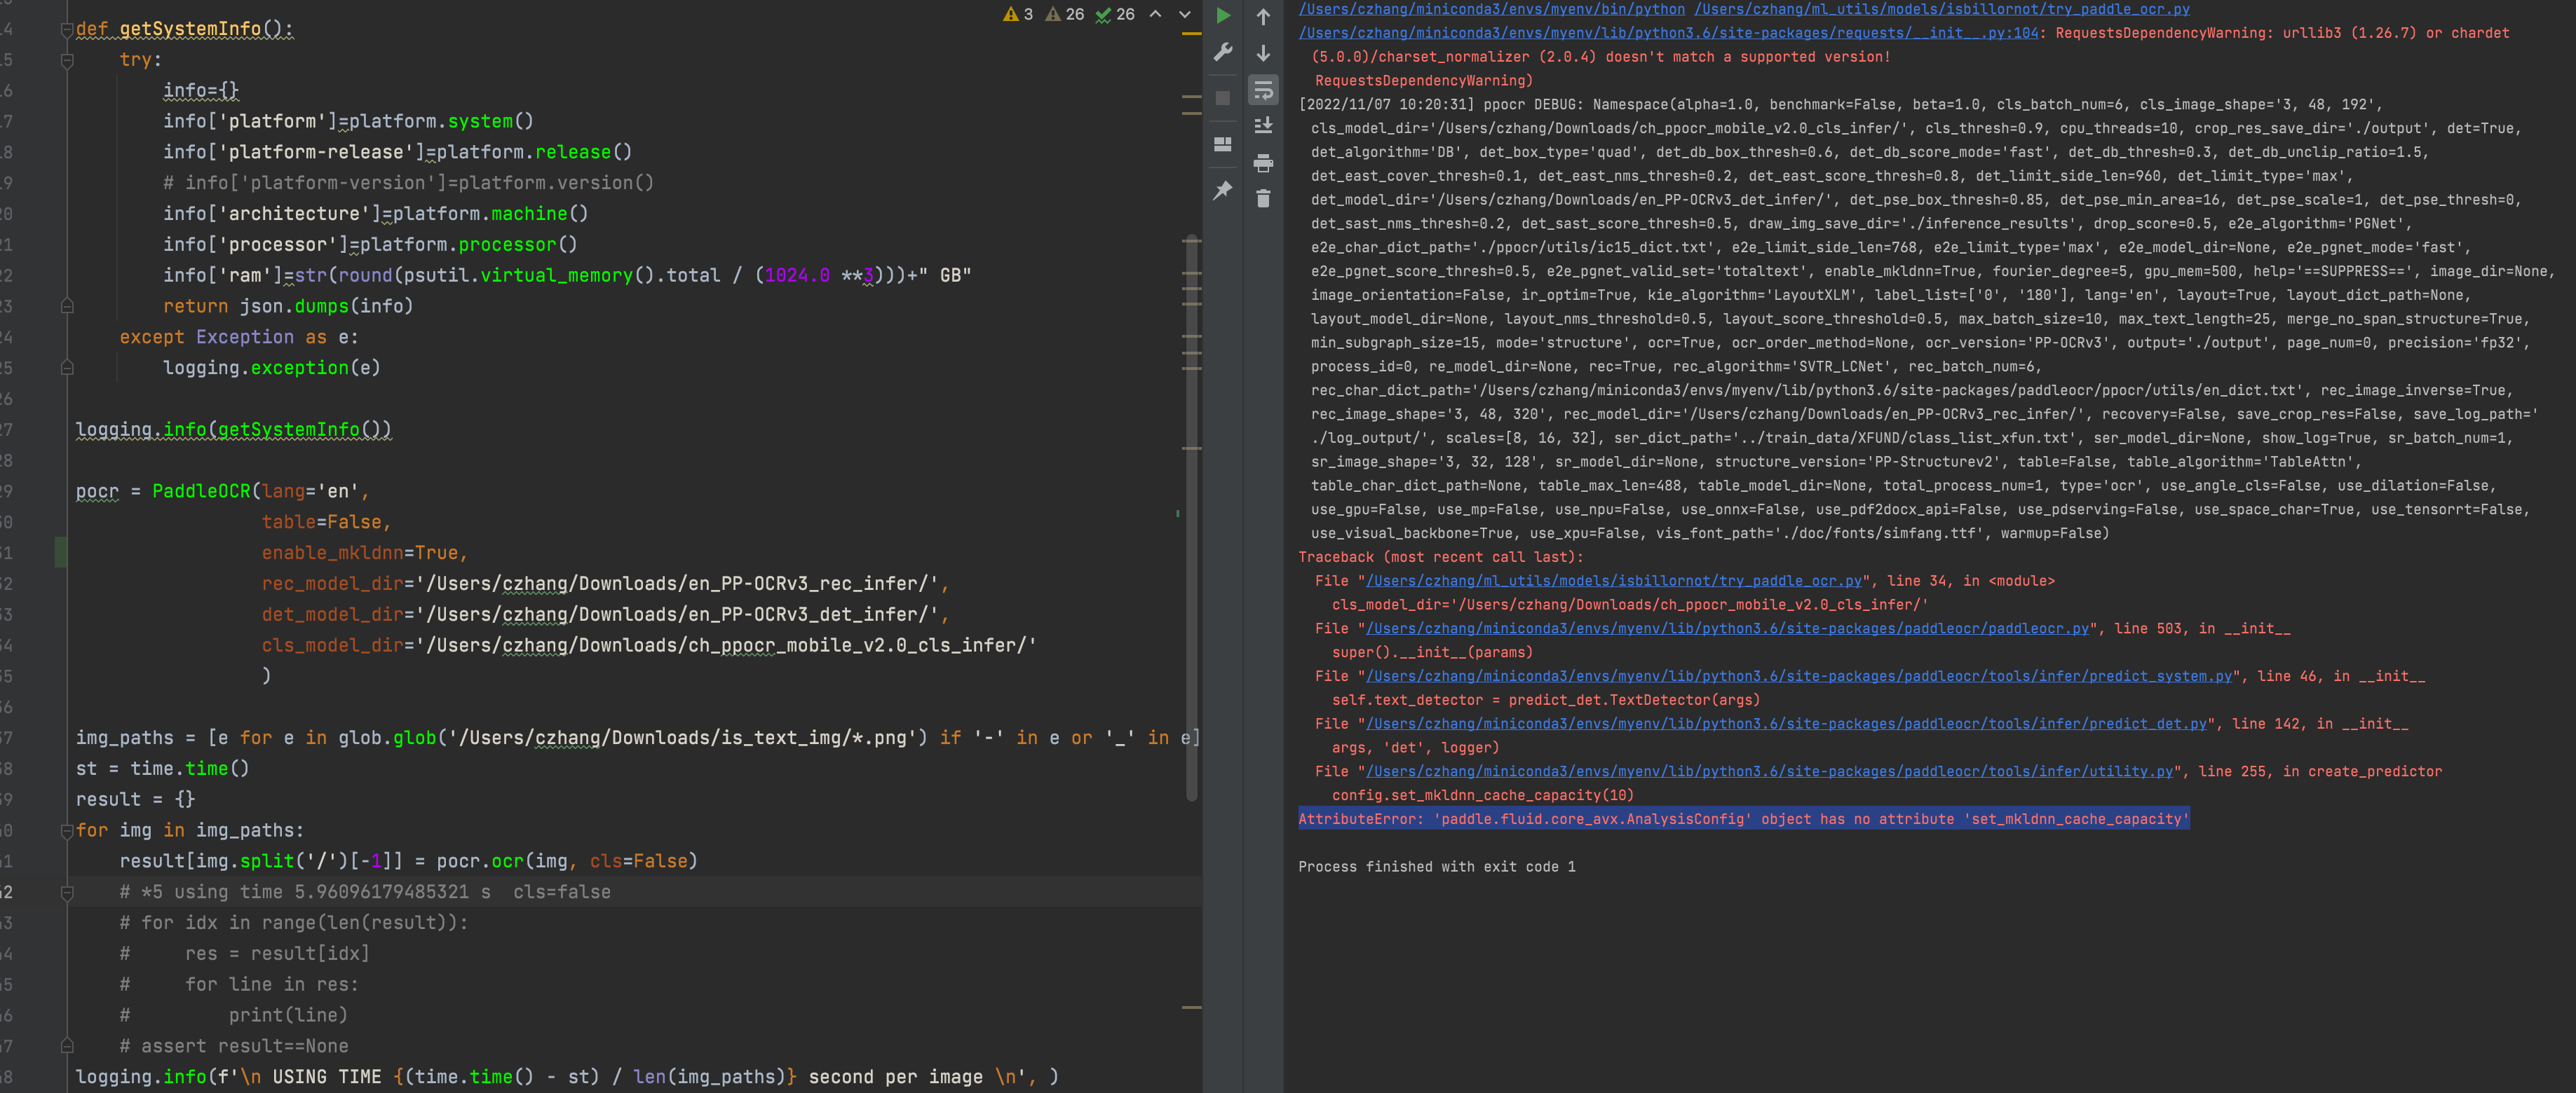Click fold end marker at '# assert result==None'
The width and height of the screenshot is (2576, 1093).
pyautogui.click(x=67, y=1046)
